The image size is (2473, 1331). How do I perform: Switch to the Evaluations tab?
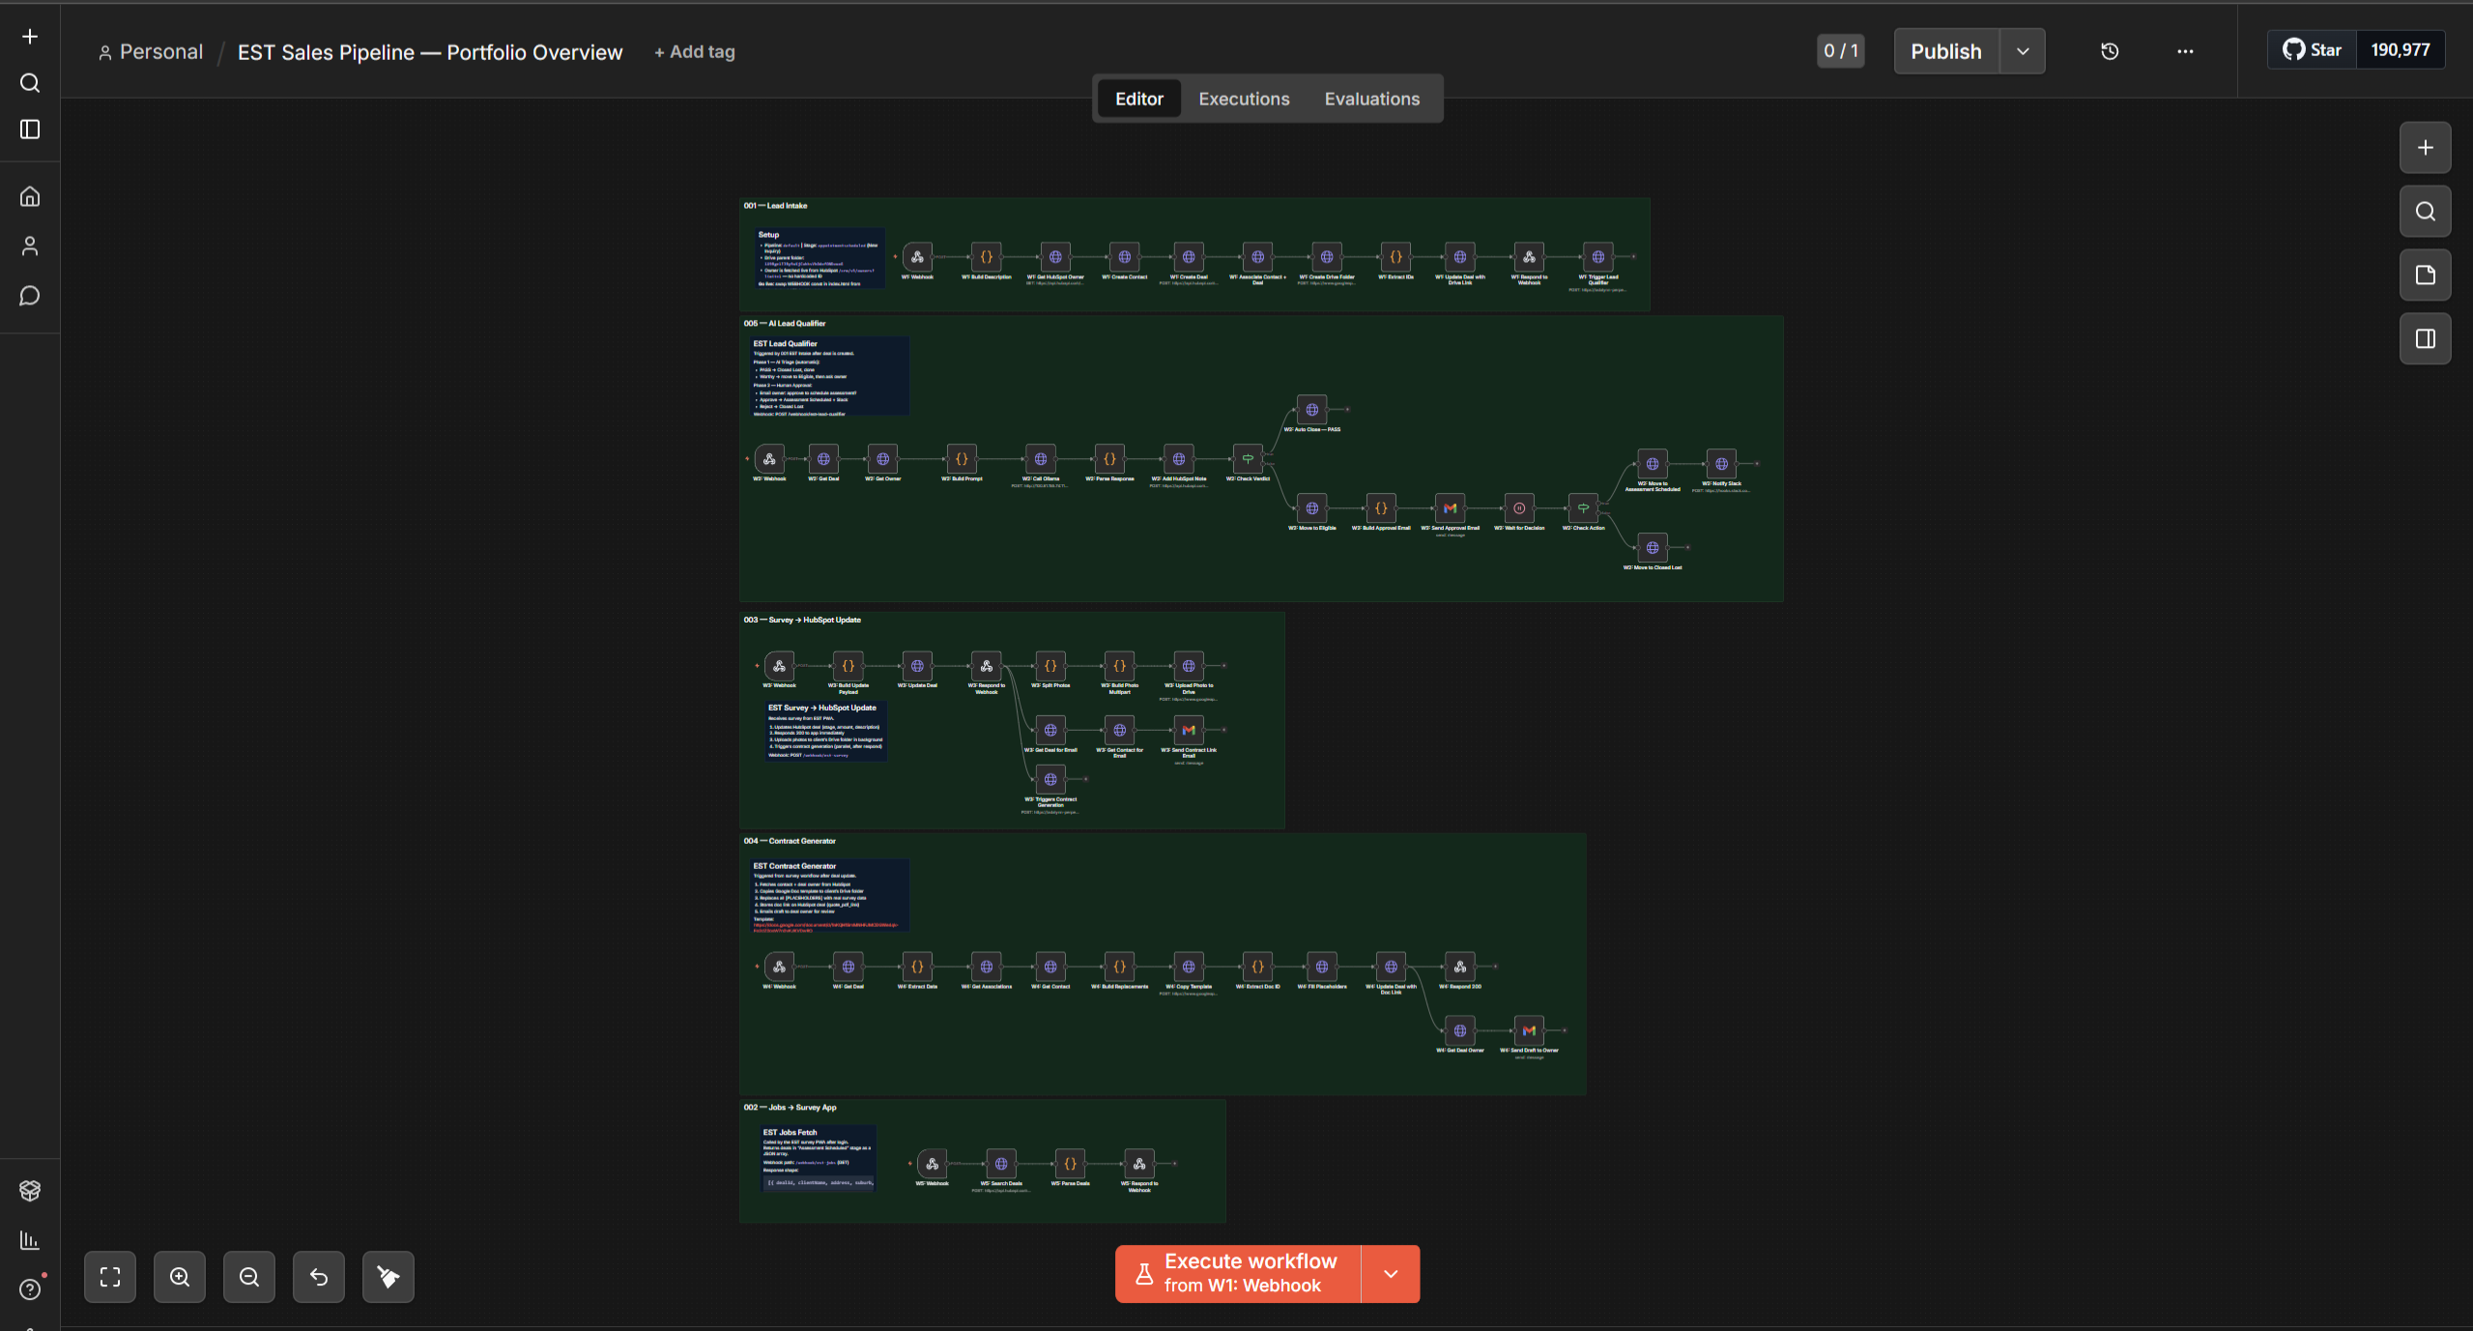[1372, 99]
